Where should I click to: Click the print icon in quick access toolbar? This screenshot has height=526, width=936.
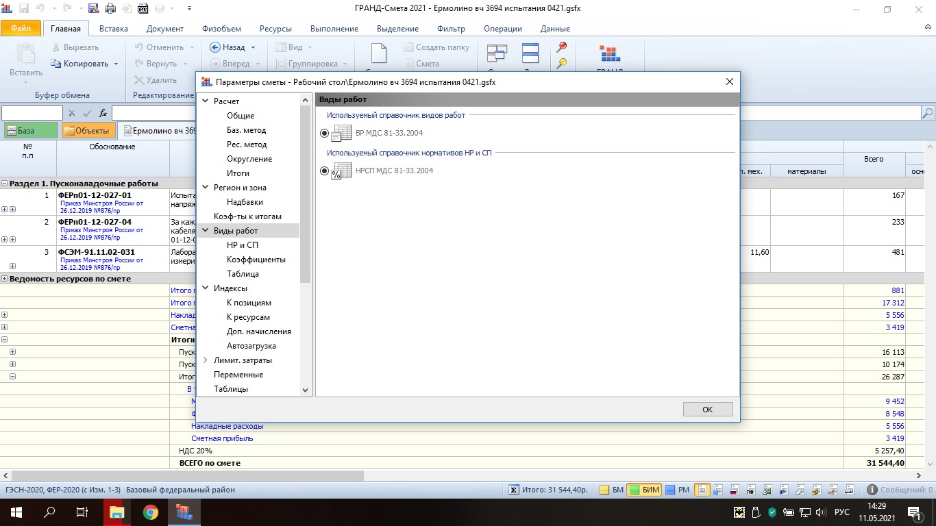coord(109,9)
